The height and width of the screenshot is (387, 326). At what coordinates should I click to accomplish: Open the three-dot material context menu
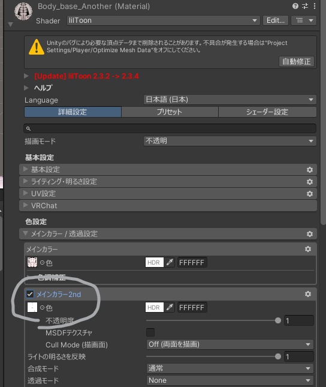[315, 6]
